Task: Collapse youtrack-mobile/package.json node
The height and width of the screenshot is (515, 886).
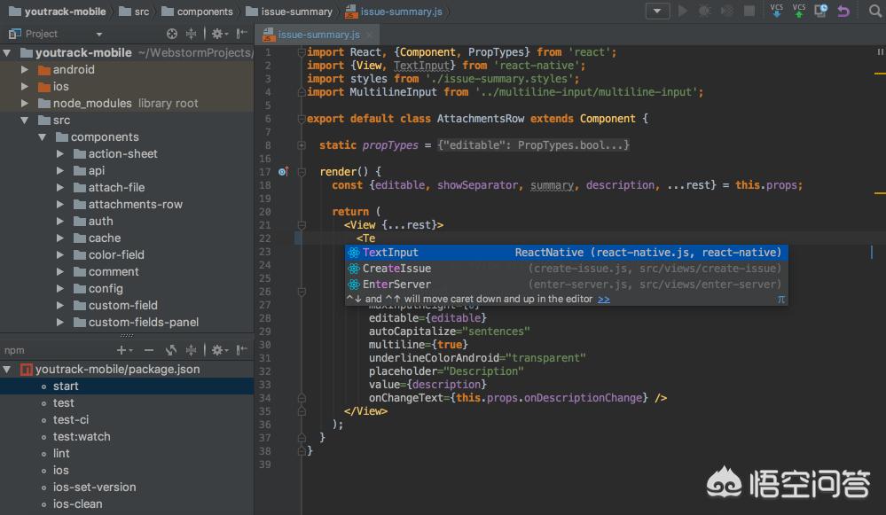Action: pyautogui.click(x=7, y=370)
